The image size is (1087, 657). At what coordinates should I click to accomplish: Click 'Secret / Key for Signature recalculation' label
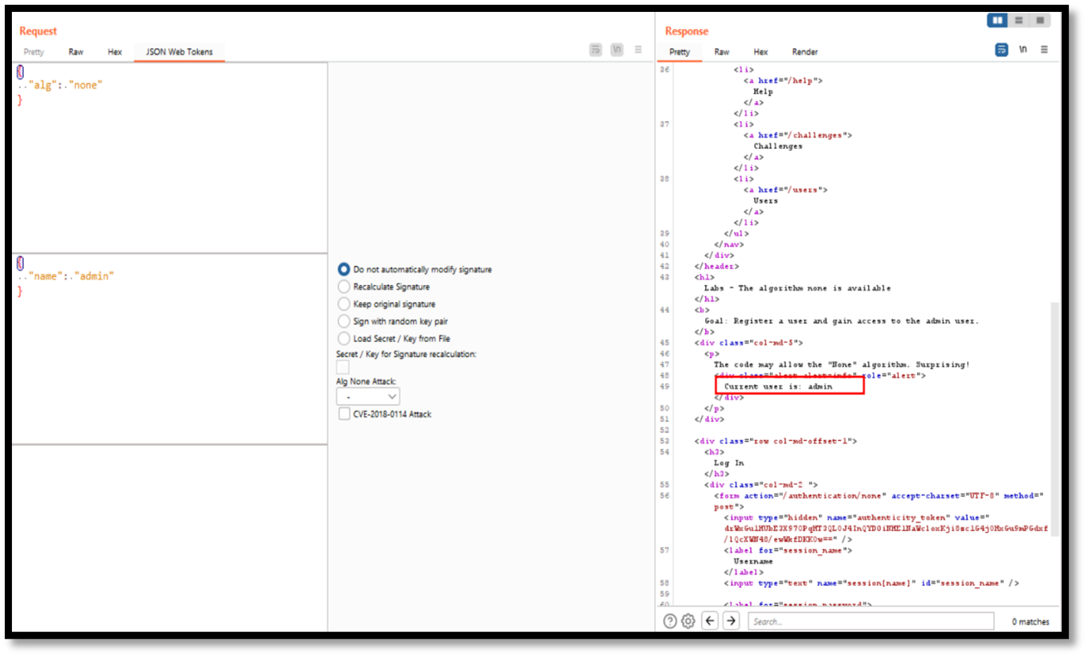[406, 354]
